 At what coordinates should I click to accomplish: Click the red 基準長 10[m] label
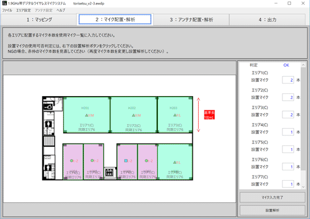tap(209, 115)
